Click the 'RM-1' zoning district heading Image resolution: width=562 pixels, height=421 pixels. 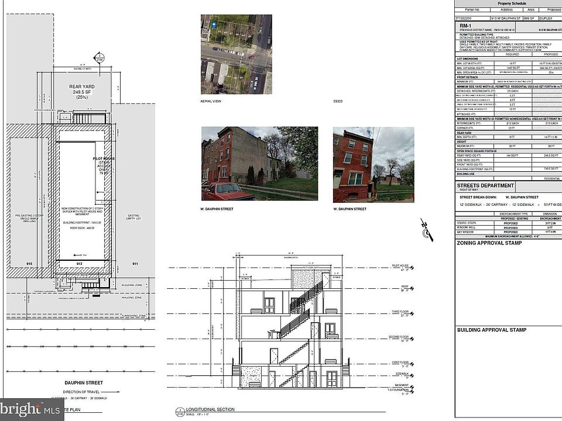[465, 26]
